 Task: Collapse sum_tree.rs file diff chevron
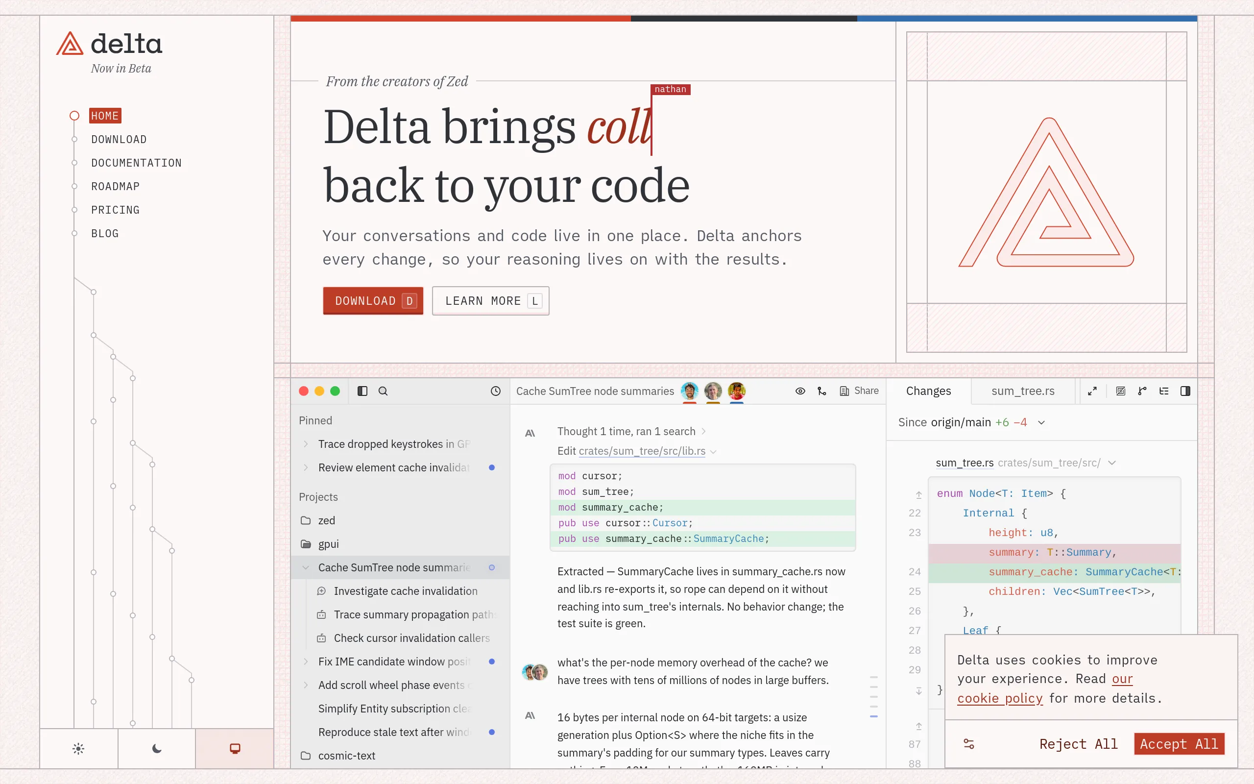[1111, 463]
